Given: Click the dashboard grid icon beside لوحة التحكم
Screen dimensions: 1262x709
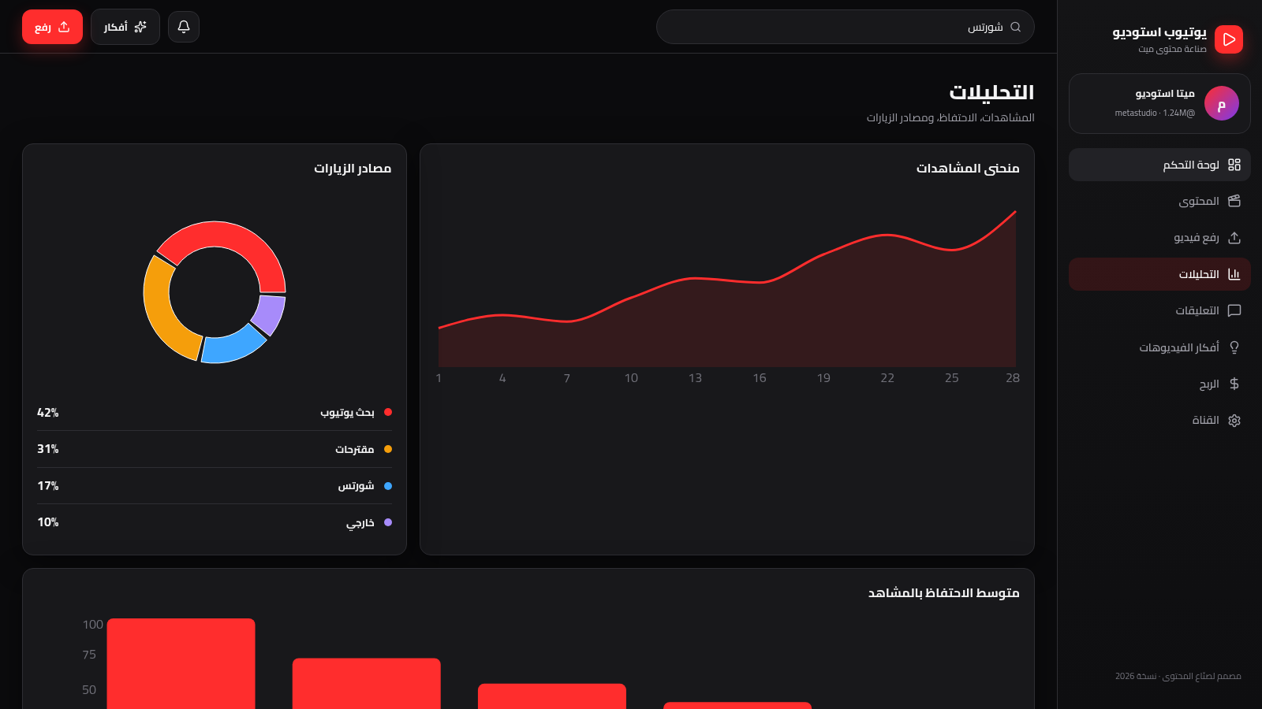Looking at the screenshot, I should (1234, 165).
